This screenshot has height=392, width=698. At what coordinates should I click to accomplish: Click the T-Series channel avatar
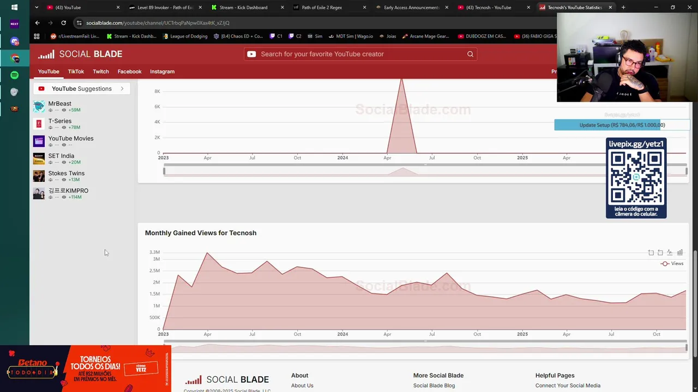pyautogui.click(x=39, y=124)
